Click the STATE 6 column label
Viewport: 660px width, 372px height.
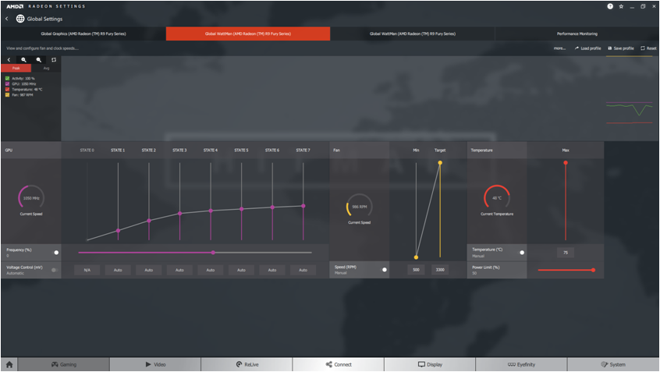[272, 151]
